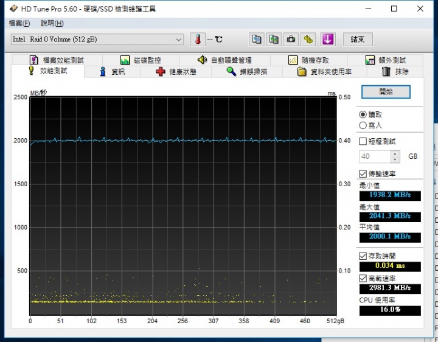This screenshot has width=438, height=342.
Task: Save screenshot with the camera icon
Action: coord(291,40)
